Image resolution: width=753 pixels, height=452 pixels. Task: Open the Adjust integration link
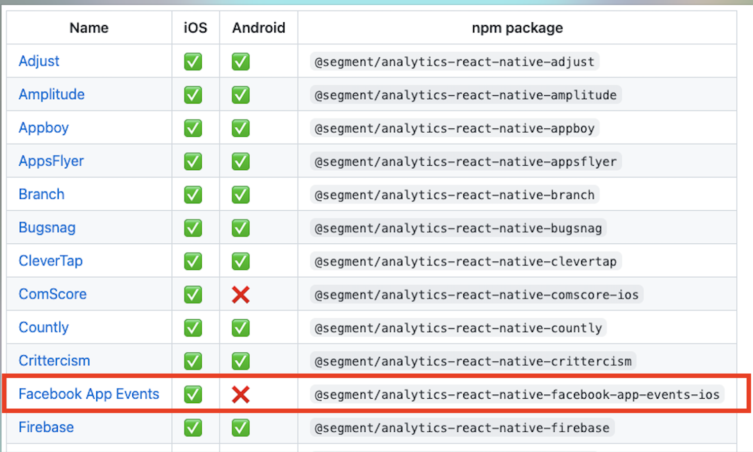tap(38, 61)
